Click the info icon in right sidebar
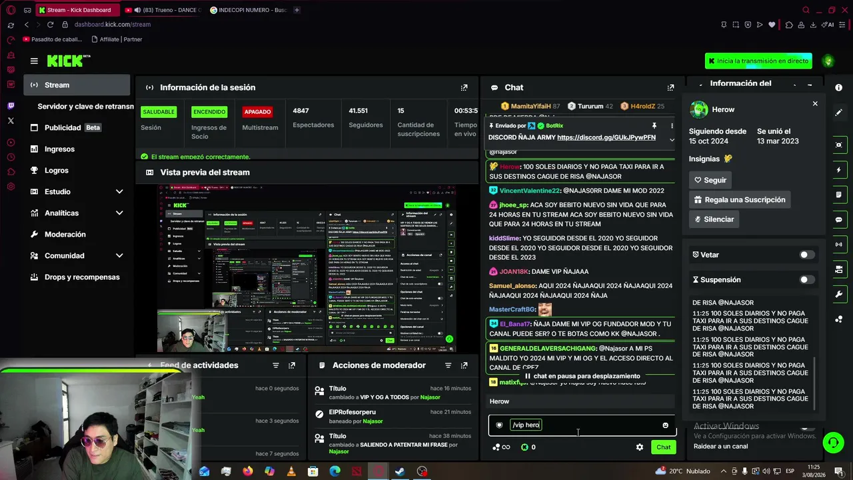 pyautogui.click(x=838, y=87)
